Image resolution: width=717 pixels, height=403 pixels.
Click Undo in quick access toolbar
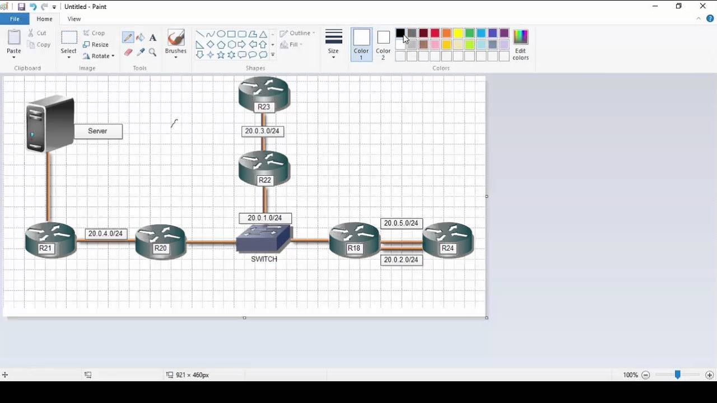pos(33,7)
